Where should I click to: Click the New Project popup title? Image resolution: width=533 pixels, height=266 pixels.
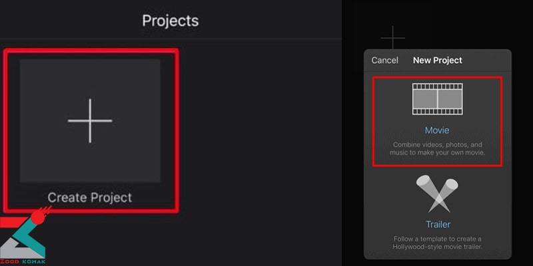tap(438, 61)
